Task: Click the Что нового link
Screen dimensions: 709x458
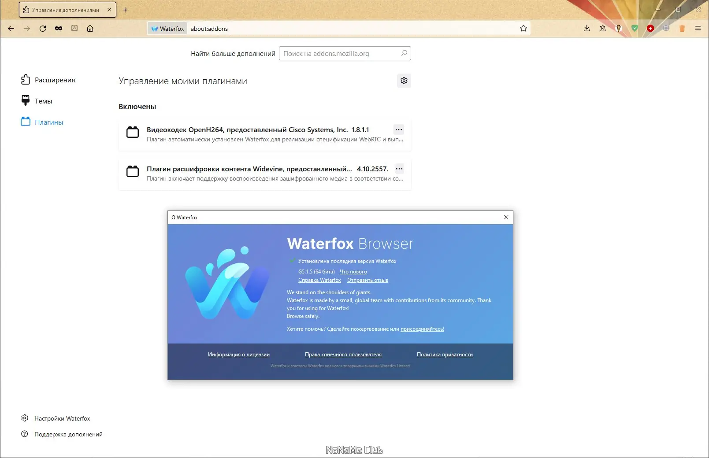Action: [x=353, y=272]
